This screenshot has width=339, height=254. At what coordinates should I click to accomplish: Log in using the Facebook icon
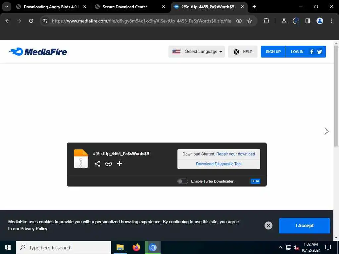tap(312, 52)
